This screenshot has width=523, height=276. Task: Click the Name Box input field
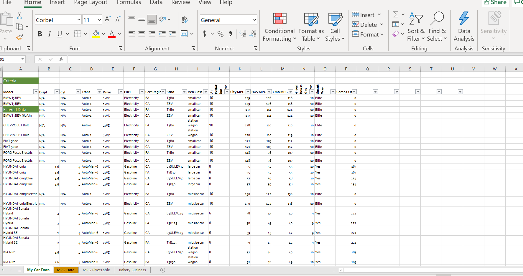point(12,59)
